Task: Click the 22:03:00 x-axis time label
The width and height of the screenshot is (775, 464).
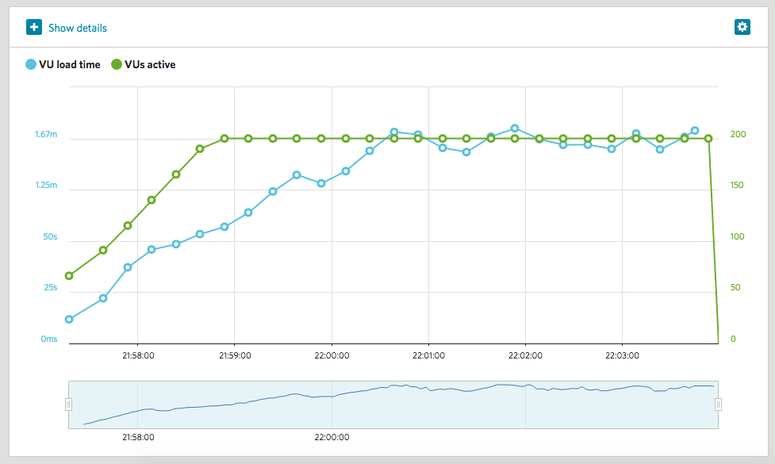Action: [621, 355]
